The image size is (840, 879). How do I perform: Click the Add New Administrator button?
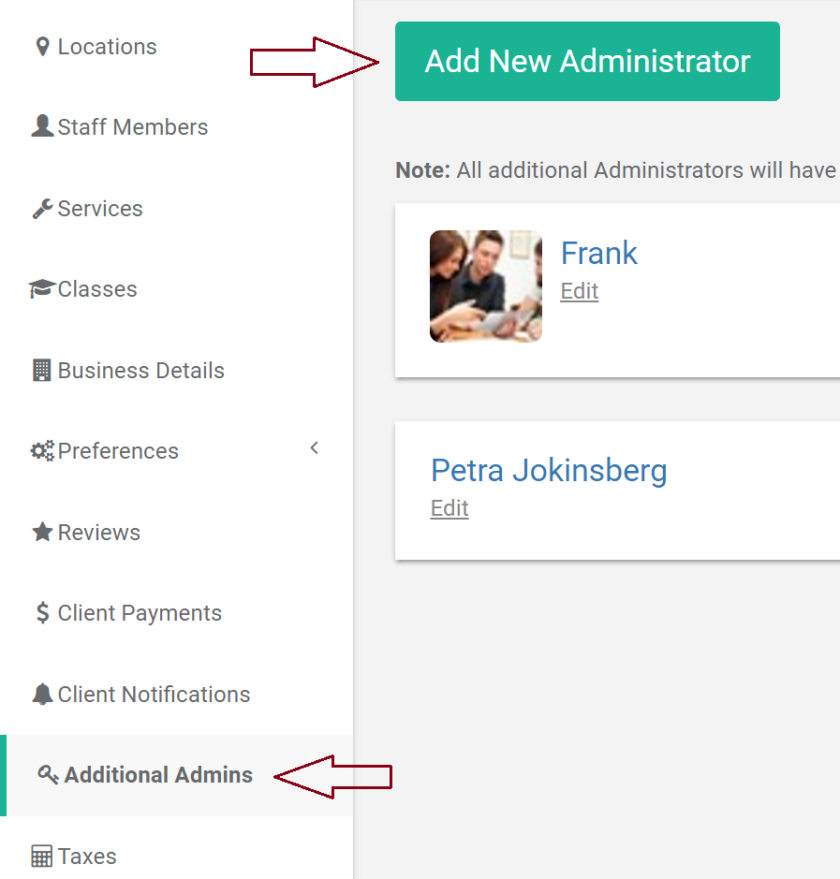pyautogui.click(x=587, y=61)
